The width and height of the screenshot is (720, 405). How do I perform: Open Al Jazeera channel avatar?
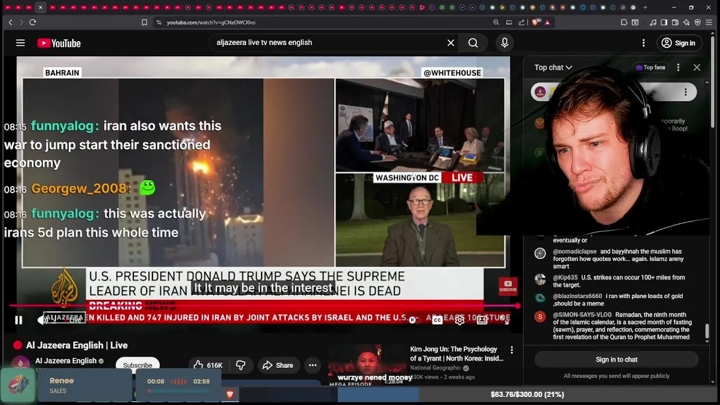click(x=21, y=363)
